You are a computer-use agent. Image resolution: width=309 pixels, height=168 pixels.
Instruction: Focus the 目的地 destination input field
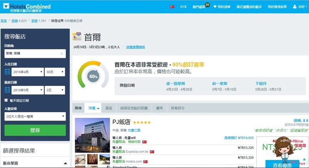(x=35, y=54)
